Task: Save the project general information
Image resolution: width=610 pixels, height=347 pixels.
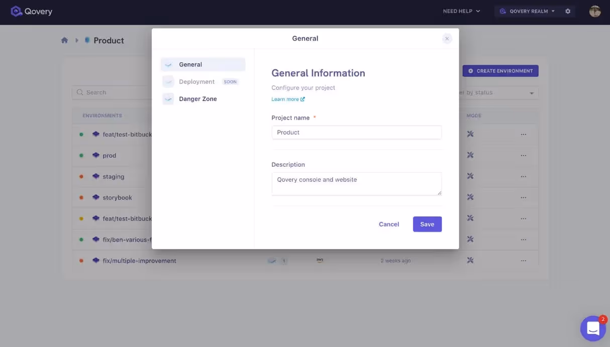Action: [427, 224]
